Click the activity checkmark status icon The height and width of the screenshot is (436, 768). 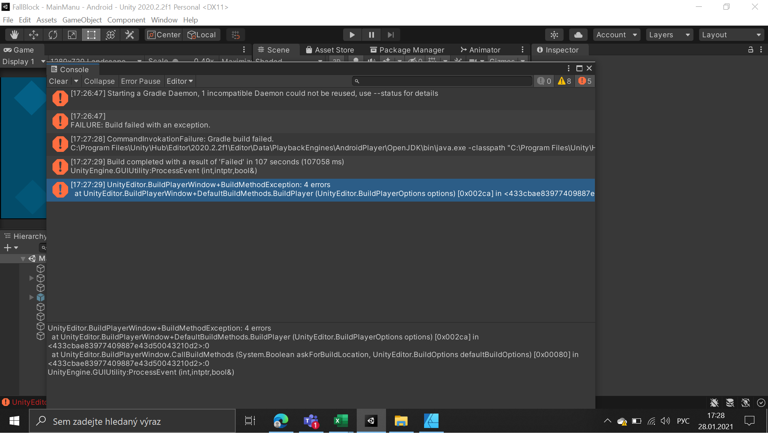[x=761, y=403]
